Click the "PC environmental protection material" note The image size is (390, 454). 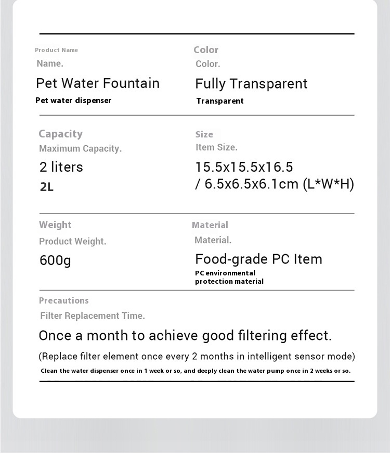pyautogui.click(x=229, y=278)
